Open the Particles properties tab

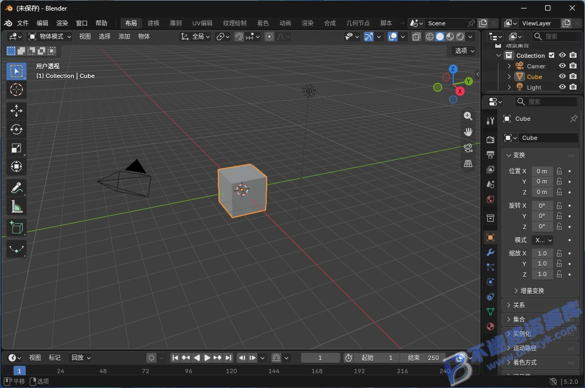pyautogui.click(x=490, y=267)
